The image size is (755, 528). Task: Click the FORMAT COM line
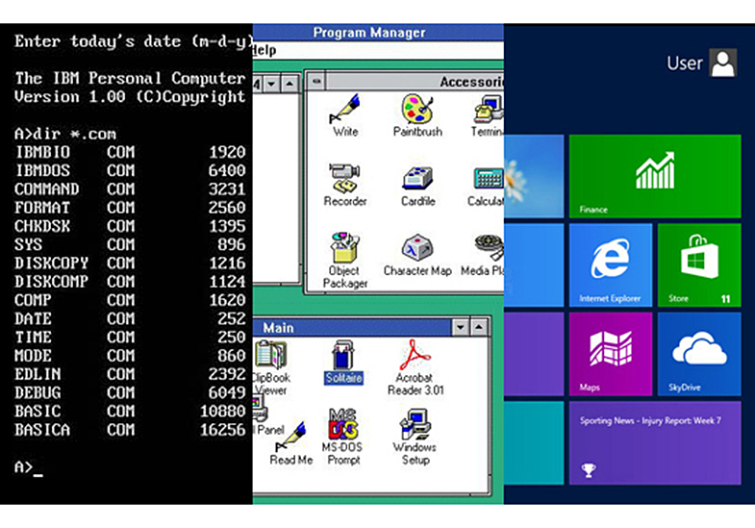click(130, 208)
